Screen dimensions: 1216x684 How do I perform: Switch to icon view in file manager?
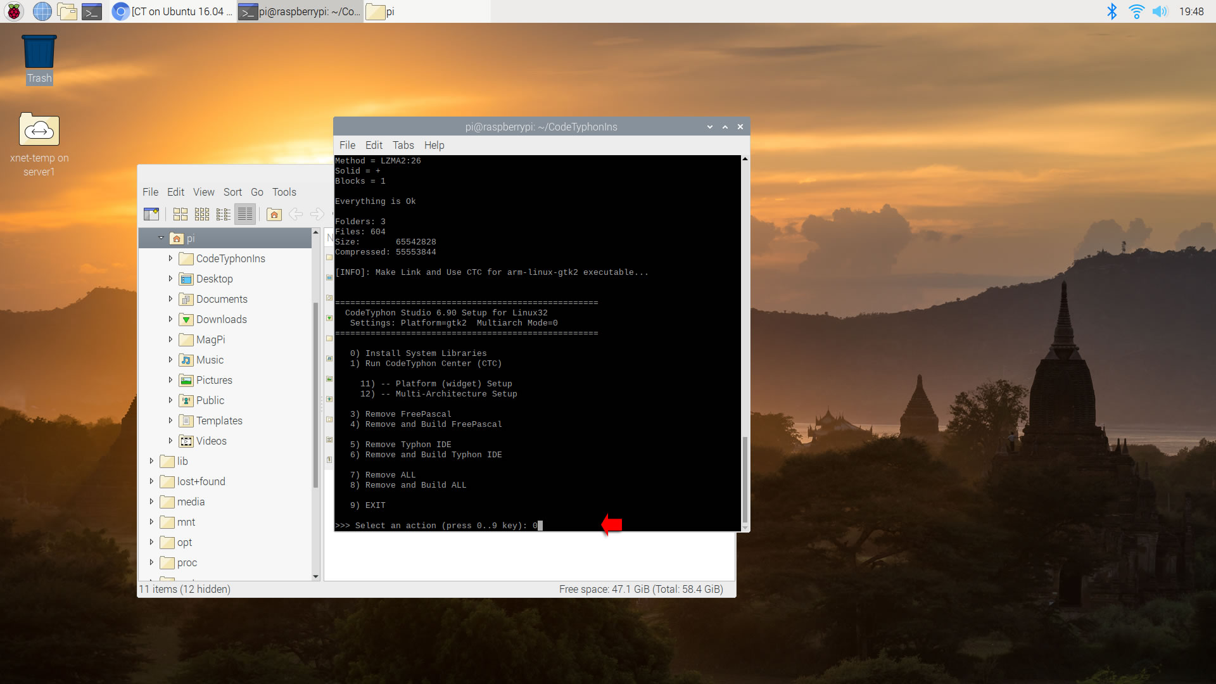tap(180, 214)
